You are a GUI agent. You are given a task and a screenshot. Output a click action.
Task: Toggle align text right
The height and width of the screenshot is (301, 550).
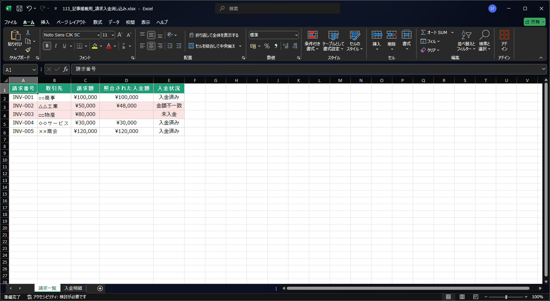pyautogui.click(x=160, y=46)
